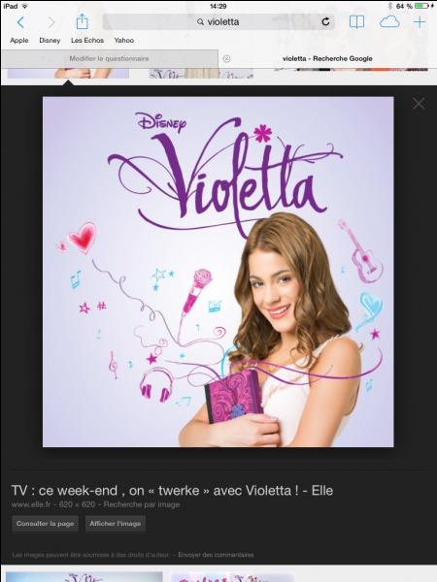Open the Yahoo bookmark

(x=124, y=40)
